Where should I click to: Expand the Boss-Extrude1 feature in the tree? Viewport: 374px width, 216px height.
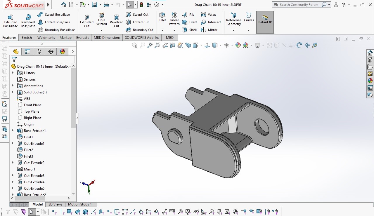(13, 130)
